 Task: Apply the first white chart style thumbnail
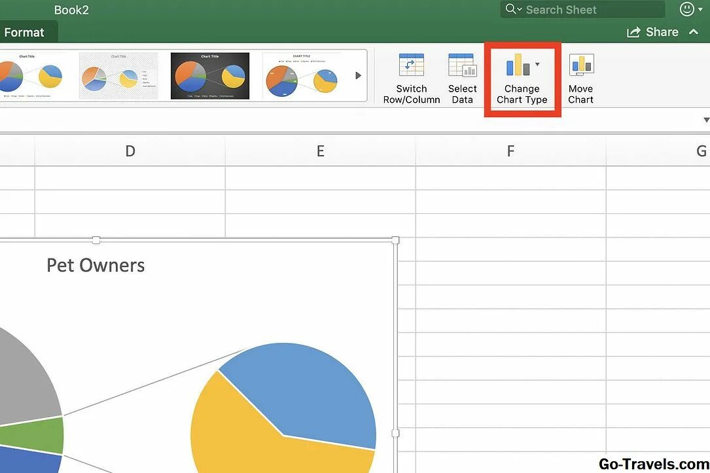[33, 76]
